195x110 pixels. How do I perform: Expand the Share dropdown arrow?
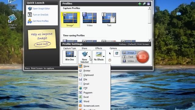[x=89, y=57]
